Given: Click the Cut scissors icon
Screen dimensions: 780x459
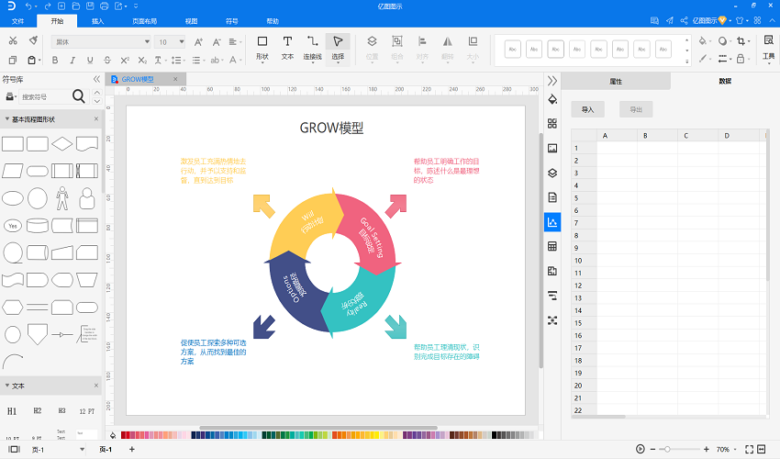Looking at the screenshot, I should click(13, 40).
